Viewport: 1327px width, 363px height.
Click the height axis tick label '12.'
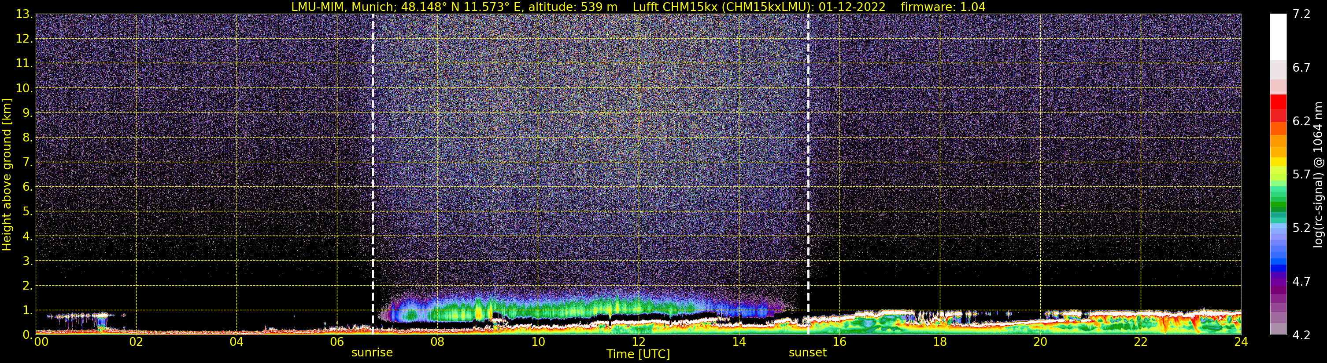[24, 39]
